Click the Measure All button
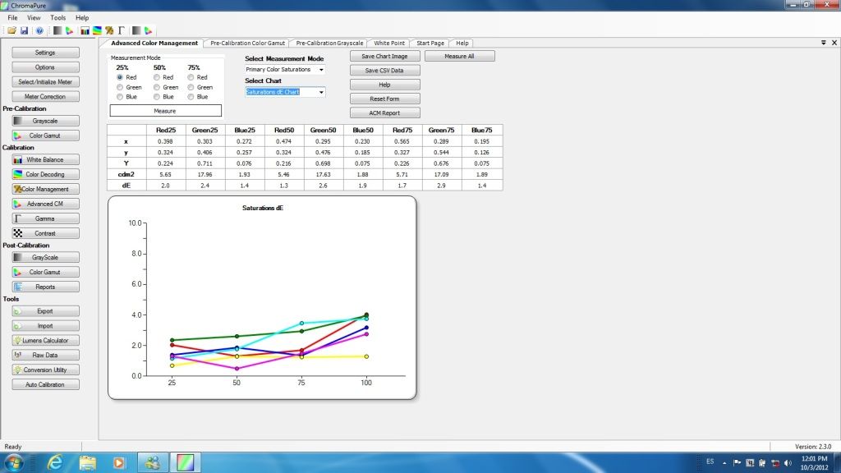The image size is (841, 473). 460,56
